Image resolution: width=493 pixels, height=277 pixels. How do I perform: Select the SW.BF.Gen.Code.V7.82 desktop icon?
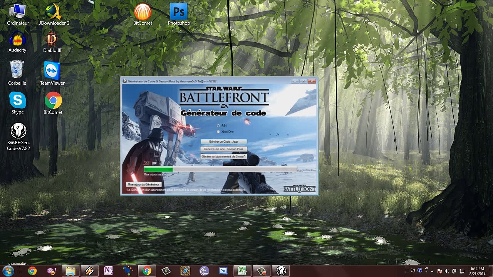[x=18, y=137]
